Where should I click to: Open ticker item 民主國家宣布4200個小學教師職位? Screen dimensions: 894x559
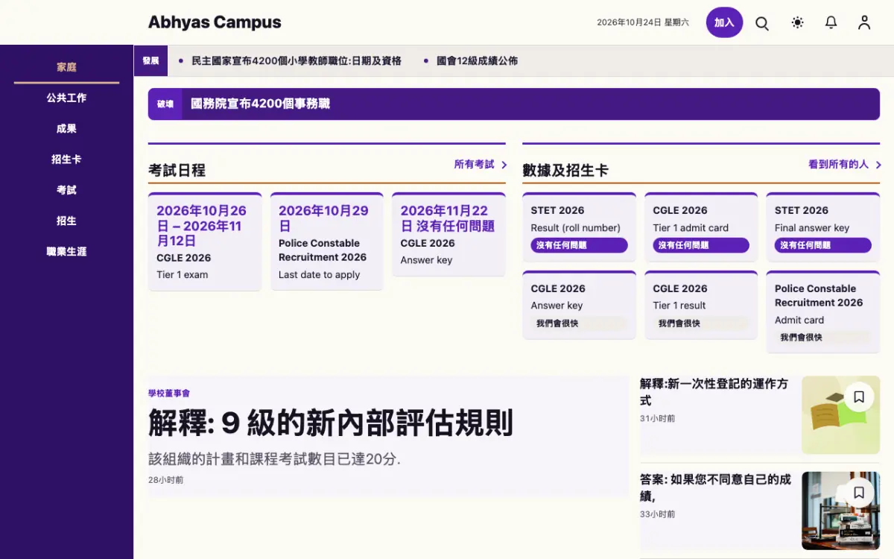point(297,61)
